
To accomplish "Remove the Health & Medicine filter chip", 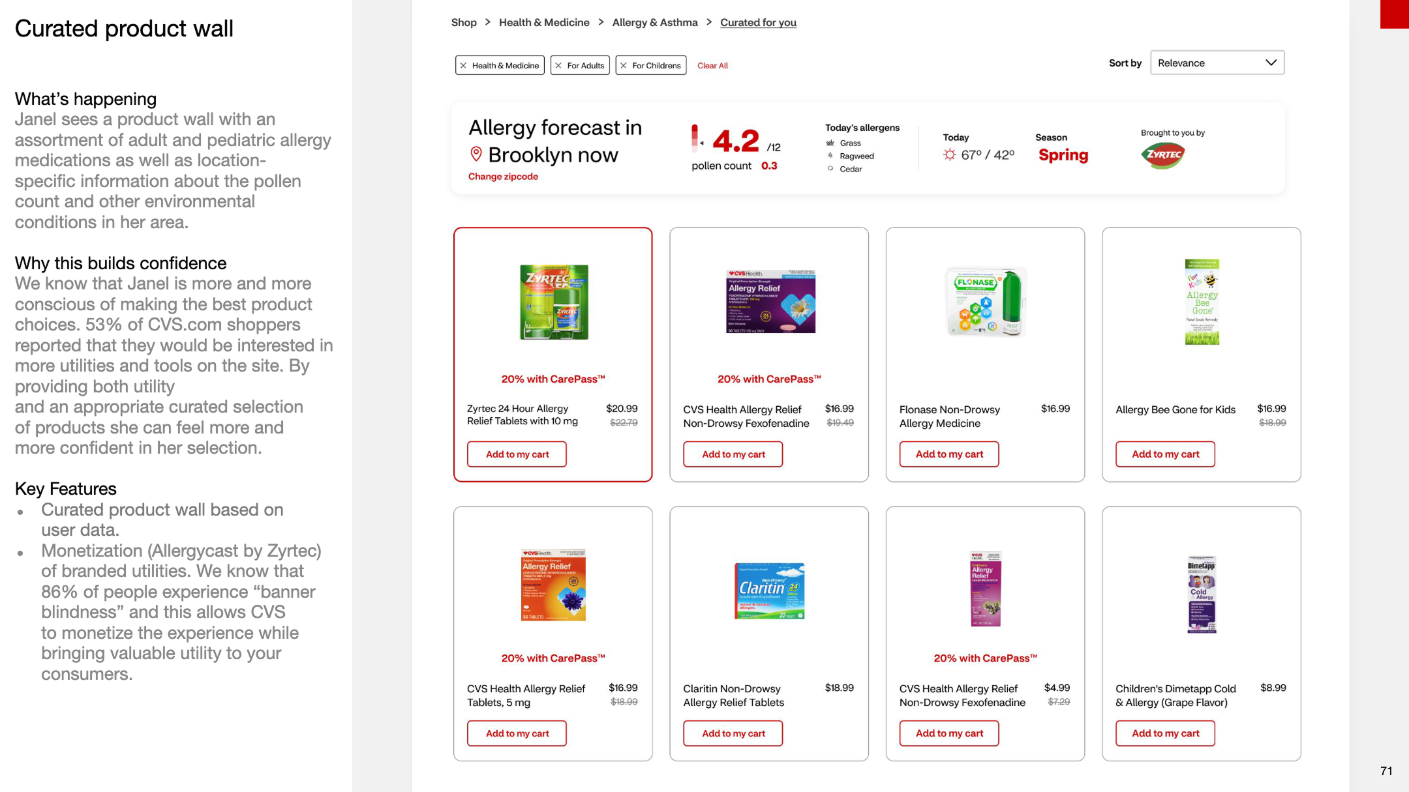I will [464, 65].
